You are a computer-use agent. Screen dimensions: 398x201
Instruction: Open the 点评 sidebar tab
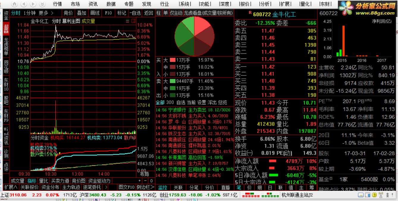click(x=6, y=167)
